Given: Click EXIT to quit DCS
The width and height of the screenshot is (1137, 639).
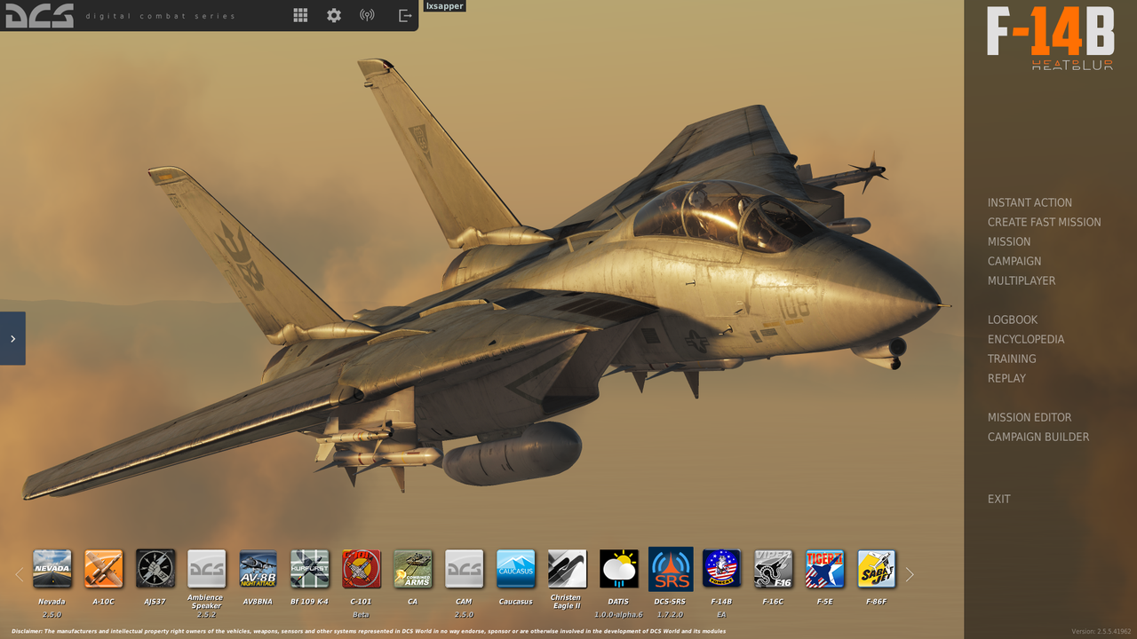Looking at the screenshot, I should 998,499.
